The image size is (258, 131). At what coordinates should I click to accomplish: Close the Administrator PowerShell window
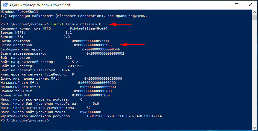[x=250, y=5]
